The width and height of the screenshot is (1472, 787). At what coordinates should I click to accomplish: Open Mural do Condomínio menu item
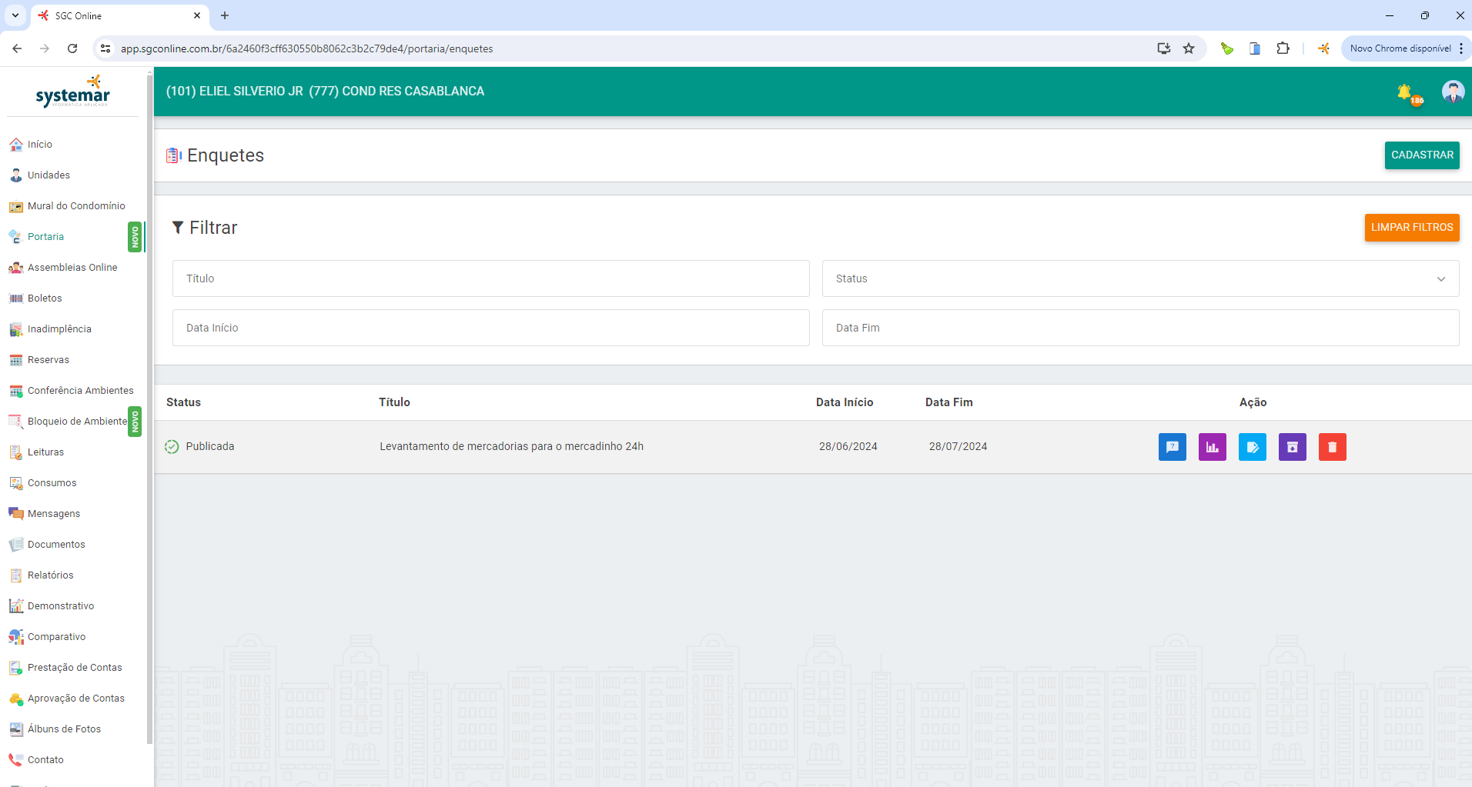75,206
